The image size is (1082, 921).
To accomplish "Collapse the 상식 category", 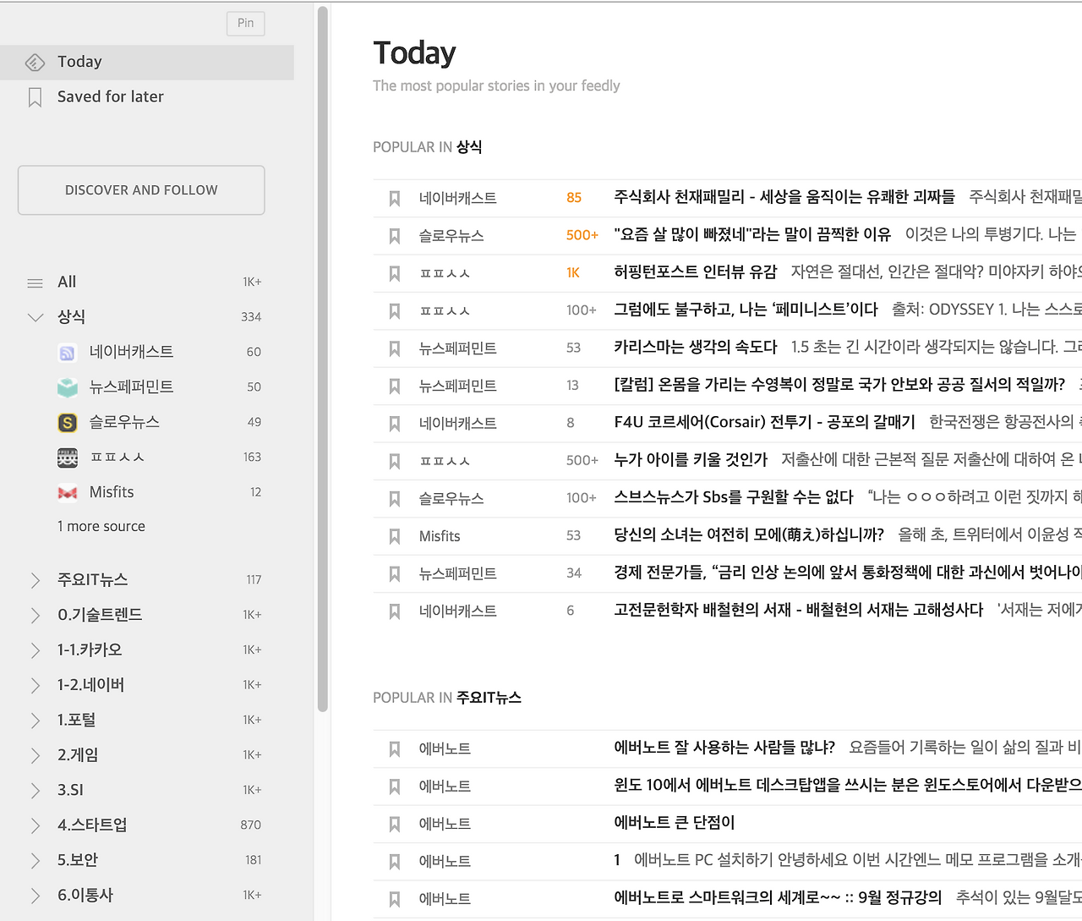I will click(x=36, y=317).
